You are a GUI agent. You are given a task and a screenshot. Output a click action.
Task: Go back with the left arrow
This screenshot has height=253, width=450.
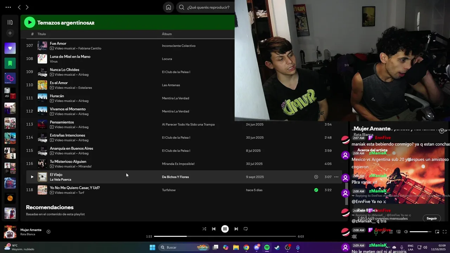pyautogui.click(x=19, y=7)
